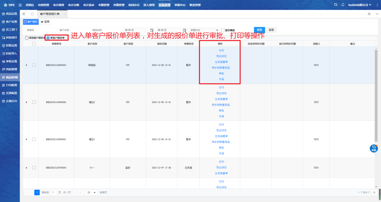Expand the row for KHBJ2022120800002
Screen dimensions: 381x202
26,102
